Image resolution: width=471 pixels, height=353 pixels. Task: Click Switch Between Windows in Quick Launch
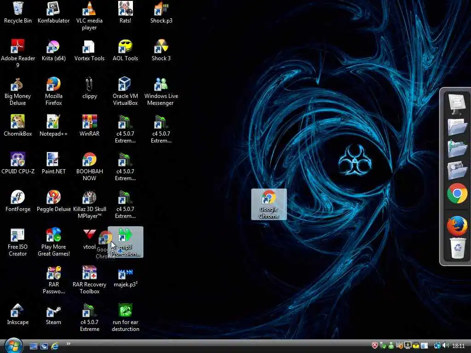pos(44,346)
